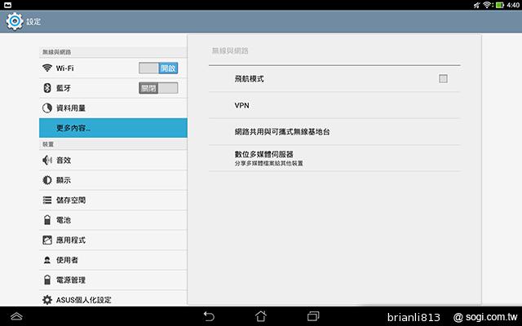522x326 pixels.
Task: Open 網路共用與可攜式無線基地台 tethering option
Action: click(334, 132)
